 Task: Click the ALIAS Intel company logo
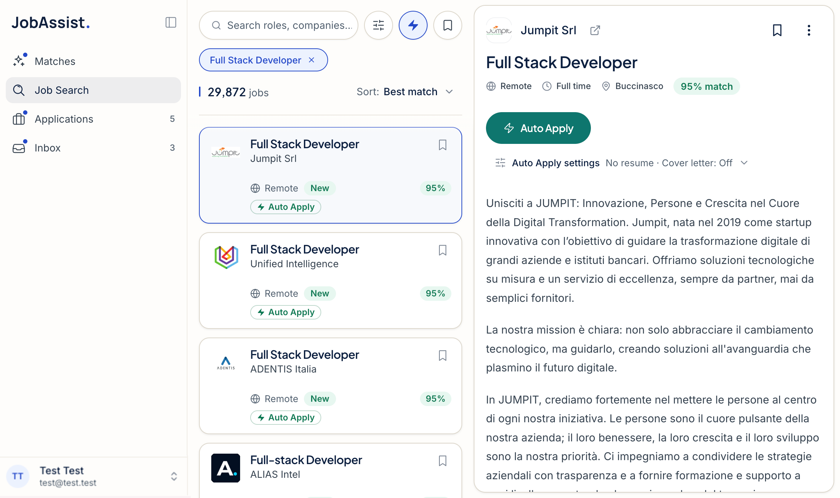(x=226, y=468)
